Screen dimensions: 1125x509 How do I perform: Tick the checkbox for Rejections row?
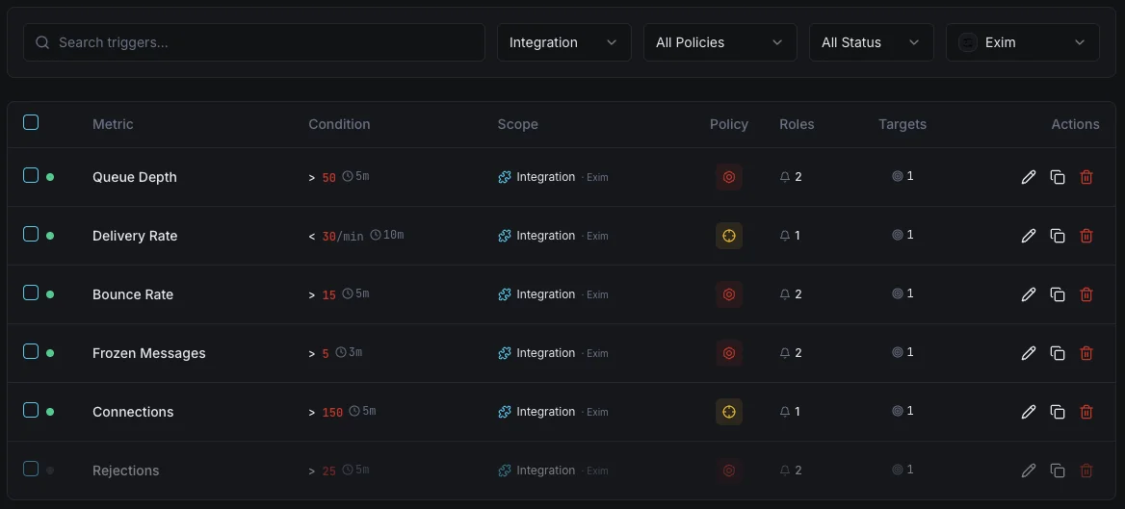[x=31, y=469]
